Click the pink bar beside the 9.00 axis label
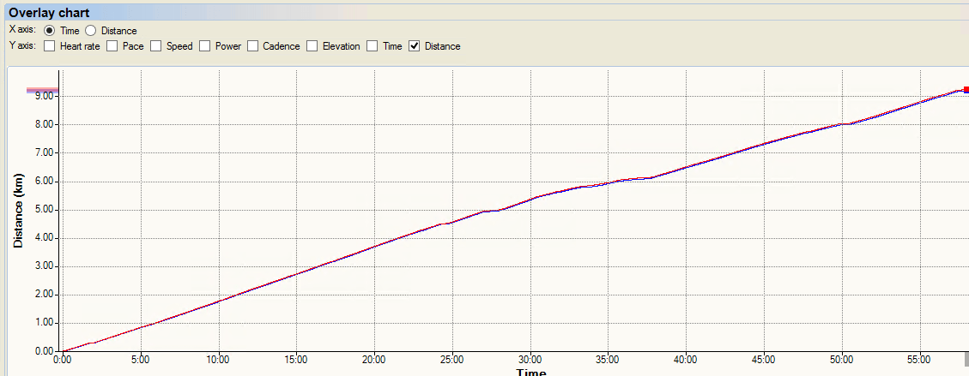This screenshot has width=969, height=376. [x=42, y=91]
